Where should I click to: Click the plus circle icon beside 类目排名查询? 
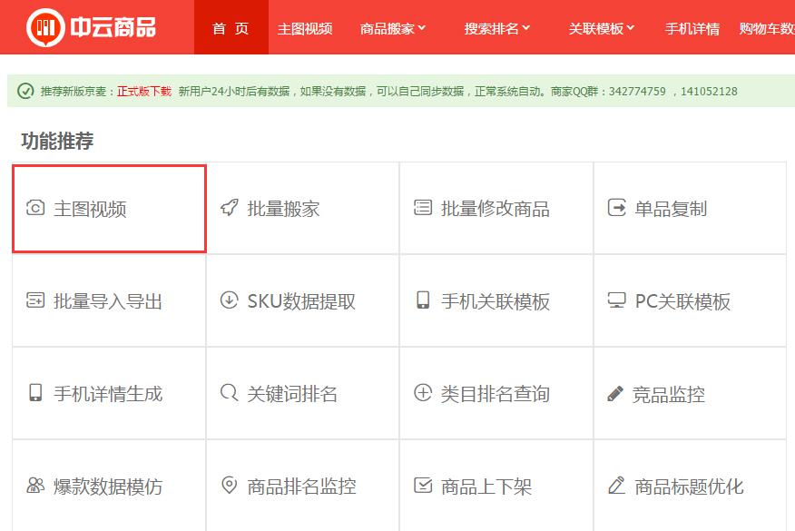click(423, 392)
